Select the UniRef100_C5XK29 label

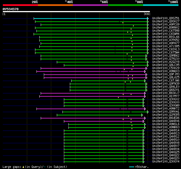pyautogui.click(x=166, y=68)
